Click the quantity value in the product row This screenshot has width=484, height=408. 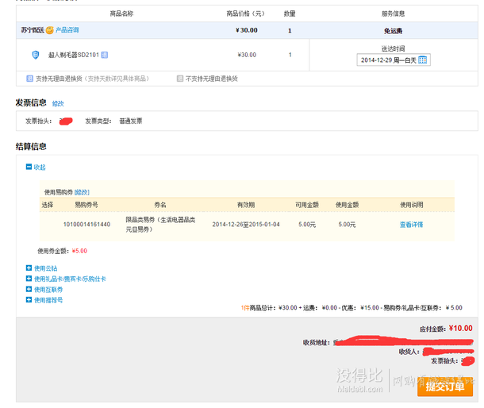(290, 55)
